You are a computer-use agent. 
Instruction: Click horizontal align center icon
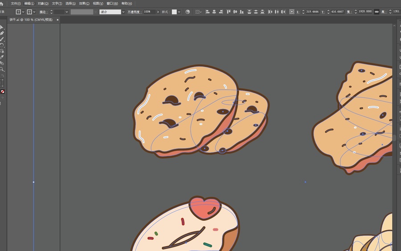point(214,12)
